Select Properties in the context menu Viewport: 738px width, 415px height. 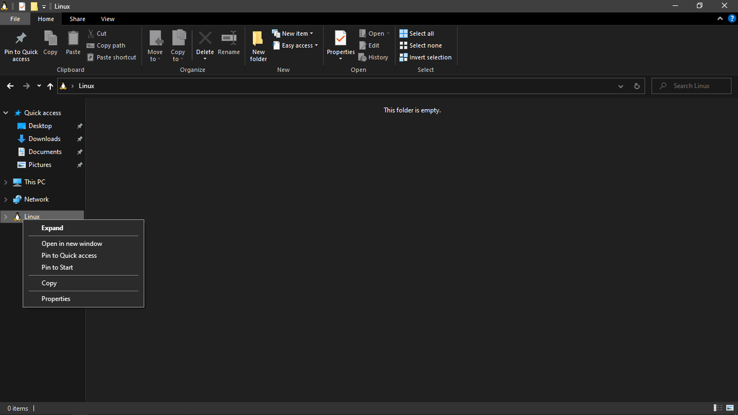click(x=56, y=299)
